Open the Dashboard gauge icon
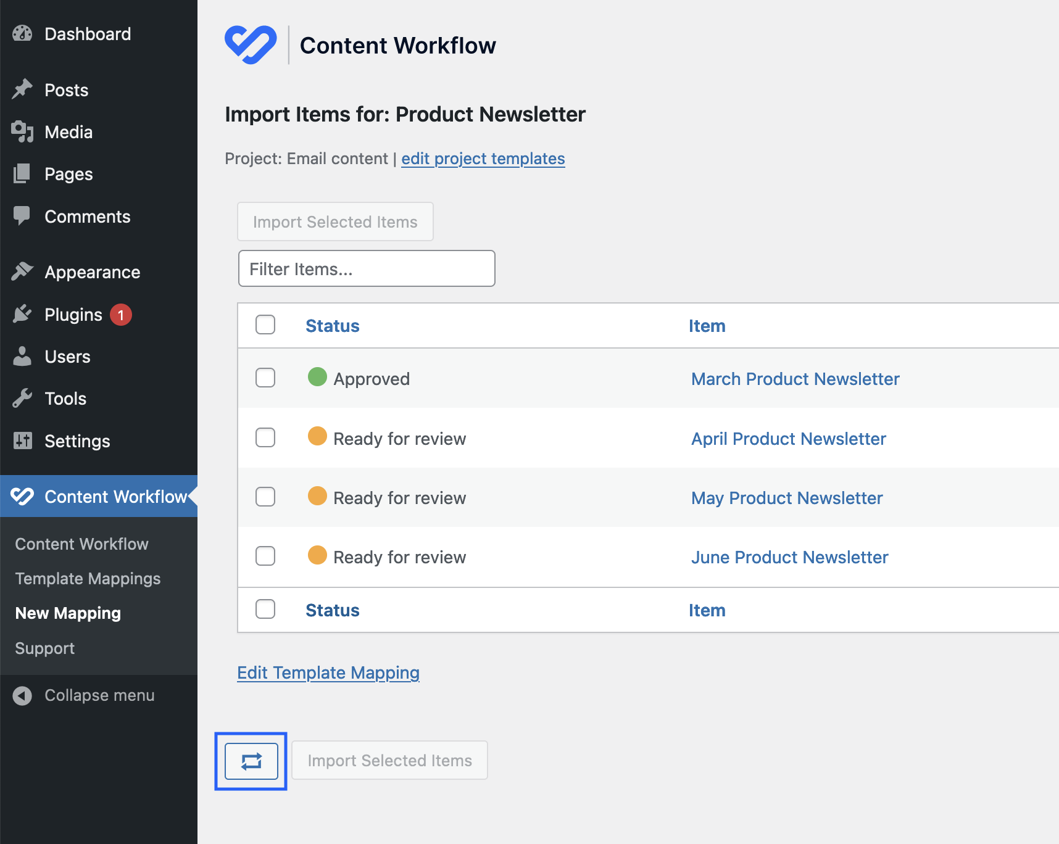 tap(22, 33)
